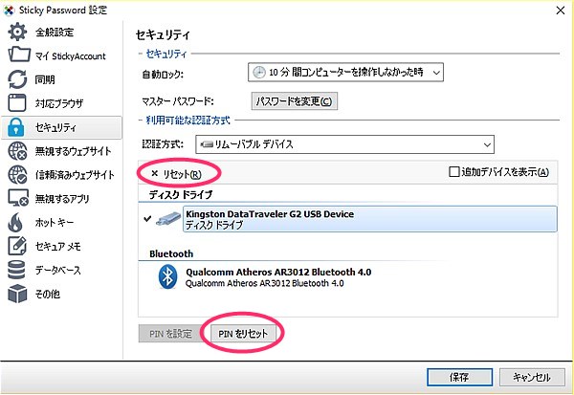Viewport: 574px width, 395px height.
Task: Click the folder icon for マイ StickyAccount
Action: [x=19, y=55]
